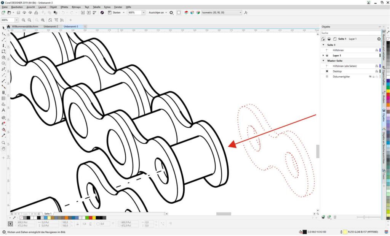Viewport: 390px width, 236px height.
Task: Collapse the Master-Seite tree node
Action: [323, 61]
